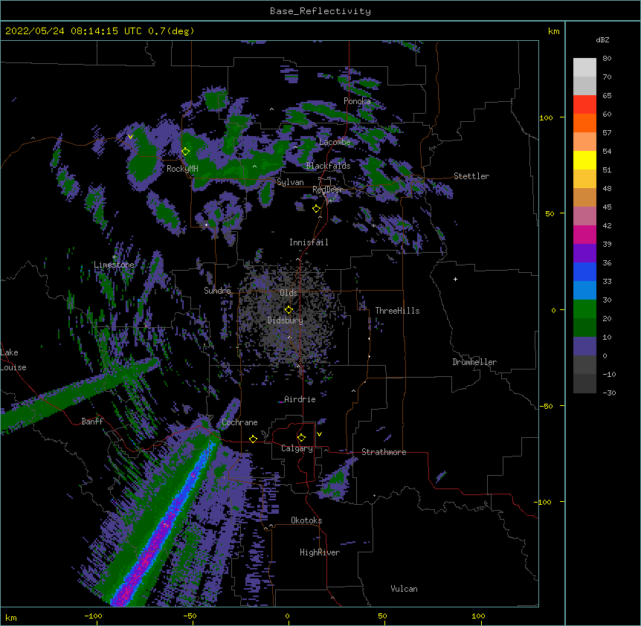Click the Limestone label

coord(114,265)
